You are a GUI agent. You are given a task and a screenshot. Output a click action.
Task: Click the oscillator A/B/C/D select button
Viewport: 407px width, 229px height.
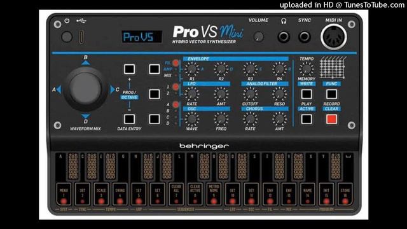(x=154, y=119)
